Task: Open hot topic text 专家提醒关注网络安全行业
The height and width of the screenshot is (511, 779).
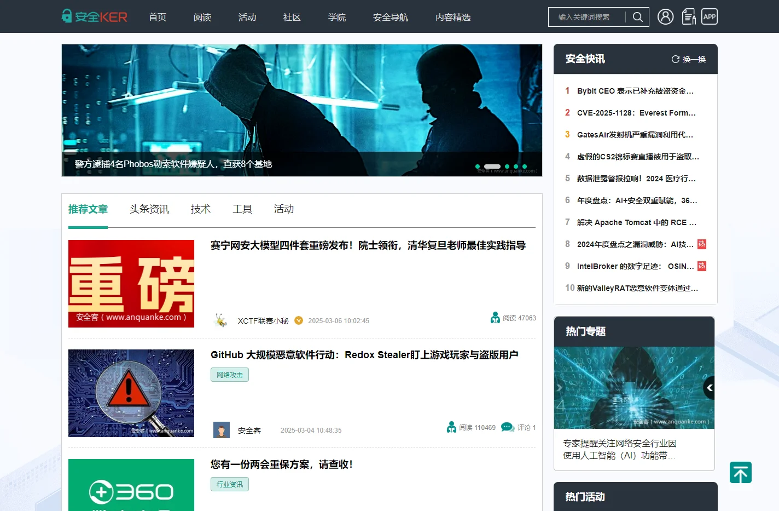Action: 620,449
